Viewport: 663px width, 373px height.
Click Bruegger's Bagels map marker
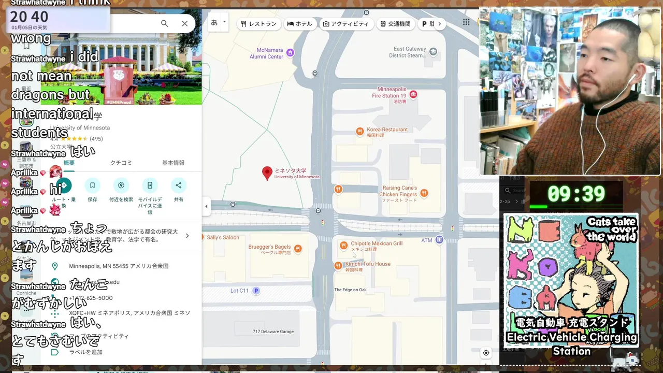point(297,249)
